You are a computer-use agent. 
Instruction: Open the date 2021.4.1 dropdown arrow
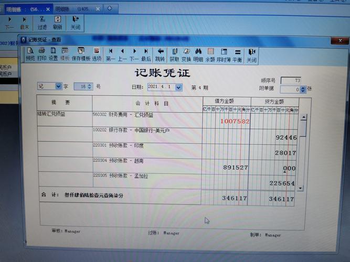pyautogui.click(x=178, y=88)
